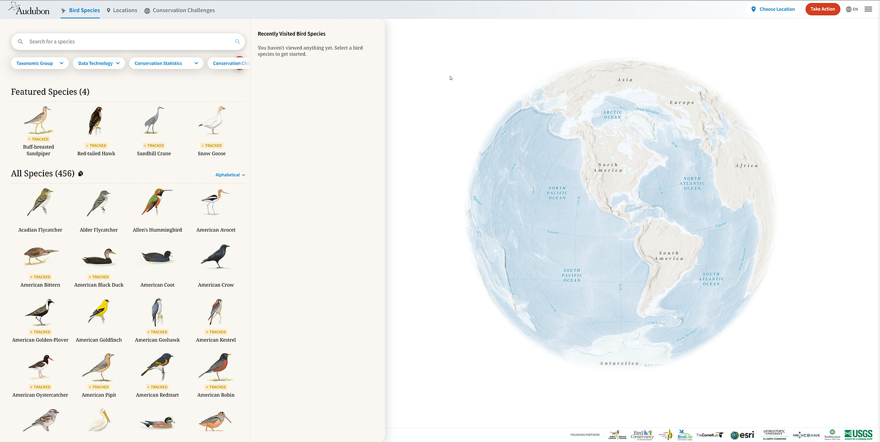This screenshot has height=442, width=880.
Task: Click 'Recently Visited Bird Species' heading
Action: 291,34
